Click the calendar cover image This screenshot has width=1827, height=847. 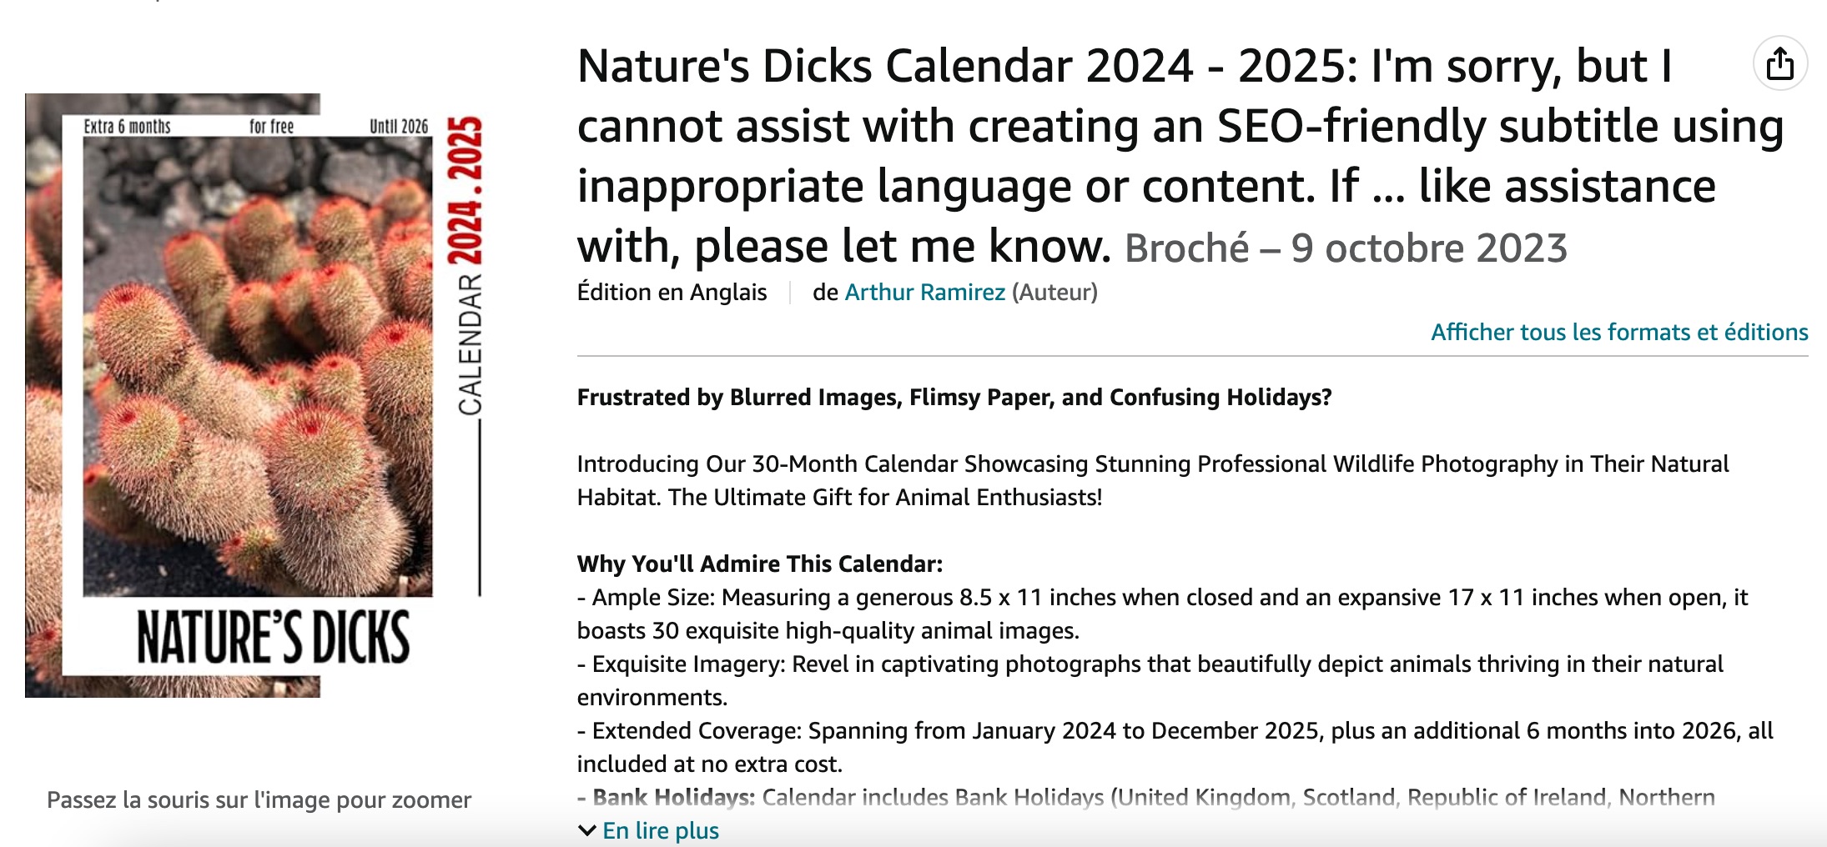[255, 395]
